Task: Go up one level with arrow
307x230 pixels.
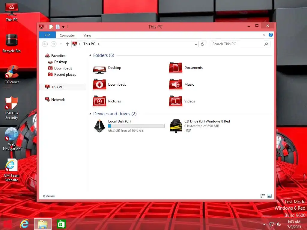Action: click(x=67, y=44)
